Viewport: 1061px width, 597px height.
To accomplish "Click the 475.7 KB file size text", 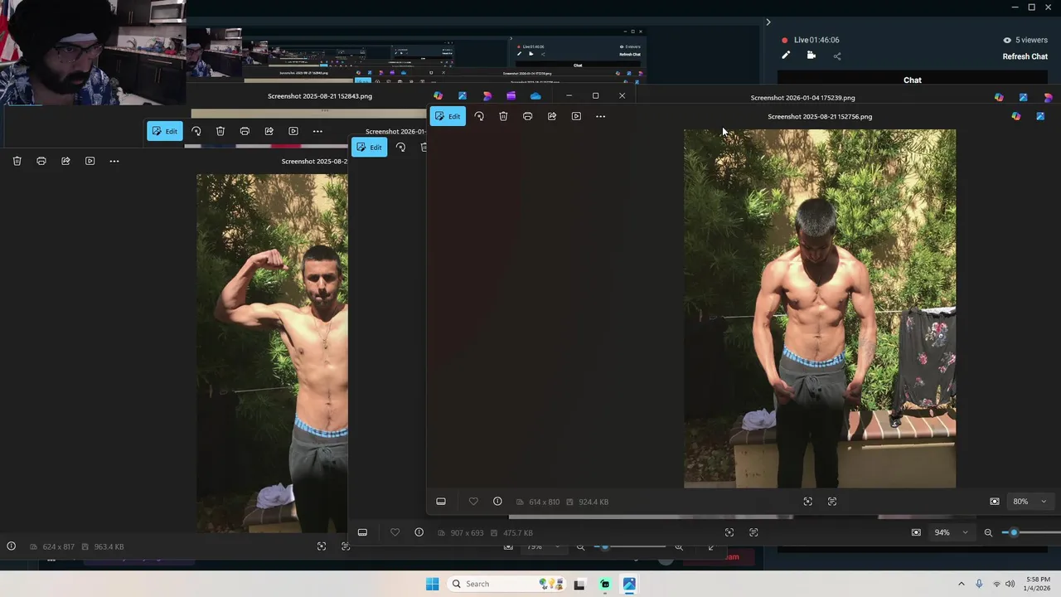I will click(518, 533).
